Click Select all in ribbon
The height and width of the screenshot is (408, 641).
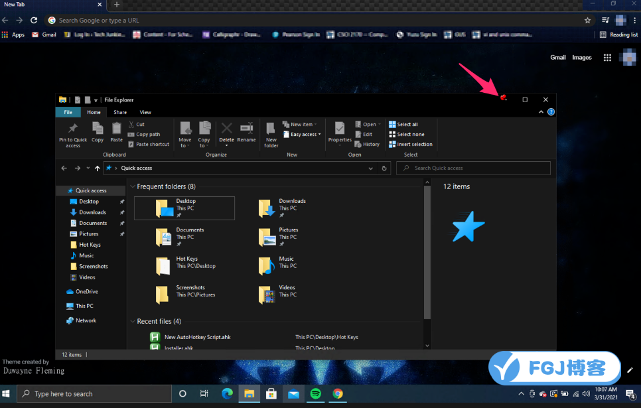click(403, 124)
